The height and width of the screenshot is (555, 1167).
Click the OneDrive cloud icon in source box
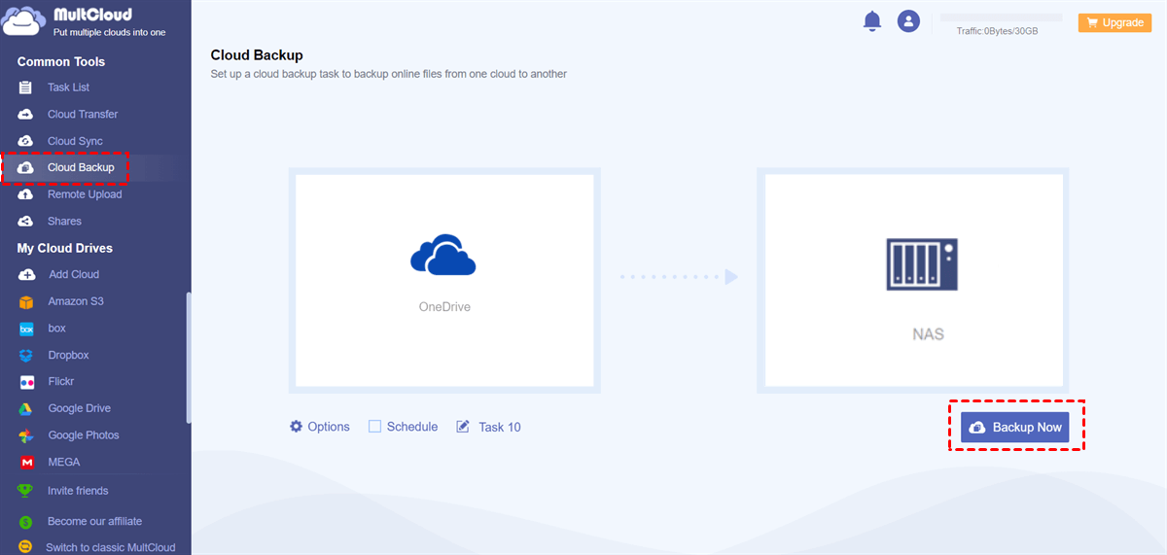tap(442, 255)
